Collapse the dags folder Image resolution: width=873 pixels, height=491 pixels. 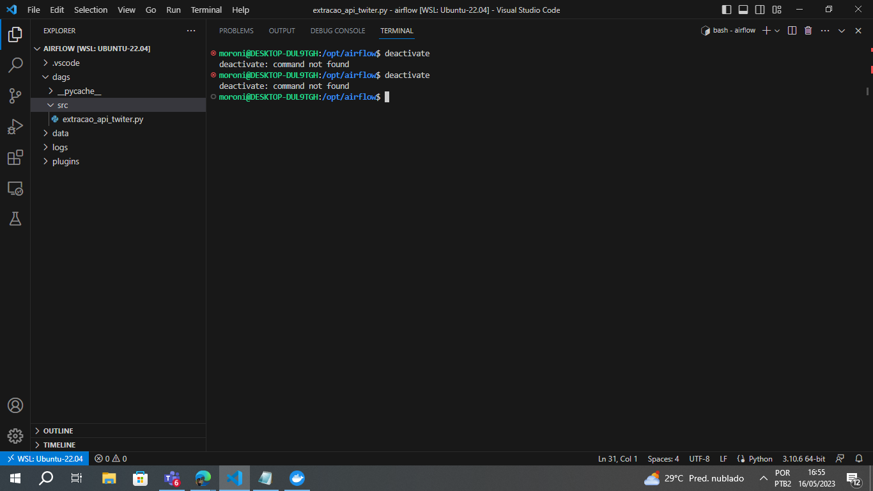pyautogui.click(x=118, y=77)
